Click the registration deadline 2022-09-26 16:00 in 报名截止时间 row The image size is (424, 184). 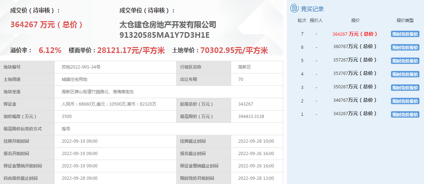(256, 154)
